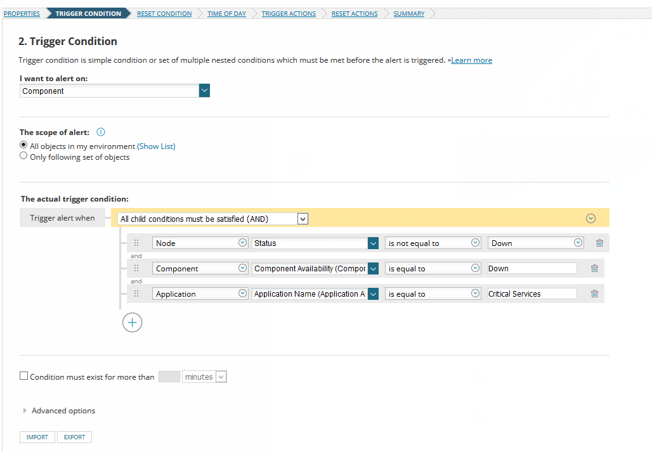Open the Trigger Actions step
This screenshot has height=452, width=652.
pos(289,13)
